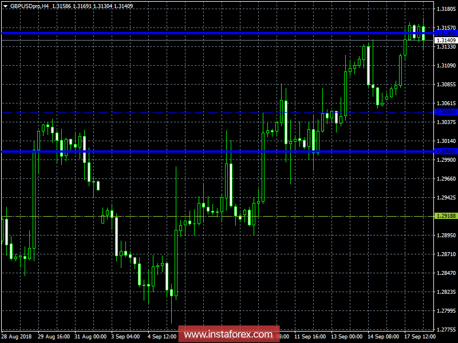The width and height of the screenshot is (458, 343).
Task: Click the 1.30615 price scale value
Action: click(446, 103)
